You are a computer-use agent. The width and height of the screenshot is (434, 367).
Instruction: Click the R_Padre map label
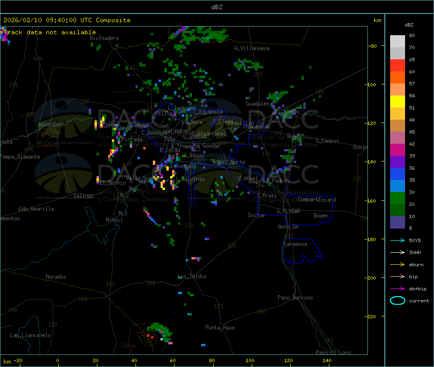(276, 181)
